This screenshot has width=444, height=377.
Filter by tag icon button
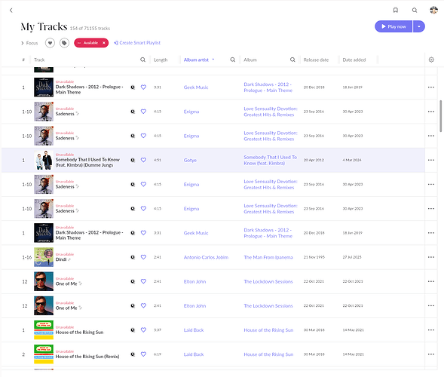pos(64,43)
